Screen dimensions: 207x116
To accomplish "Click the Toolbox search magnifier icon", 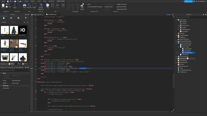I will coord(25,22).
